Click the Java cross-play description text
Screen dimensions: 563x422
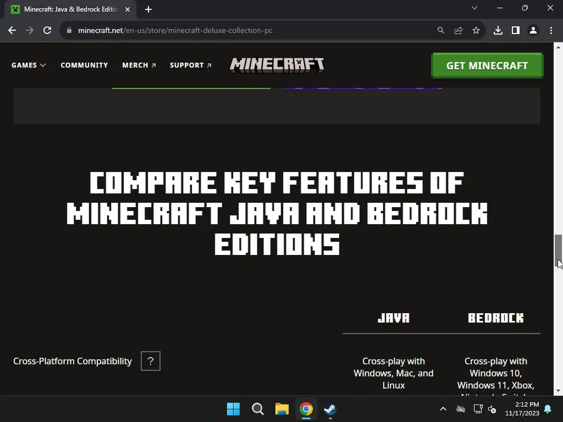coord(394,373)
